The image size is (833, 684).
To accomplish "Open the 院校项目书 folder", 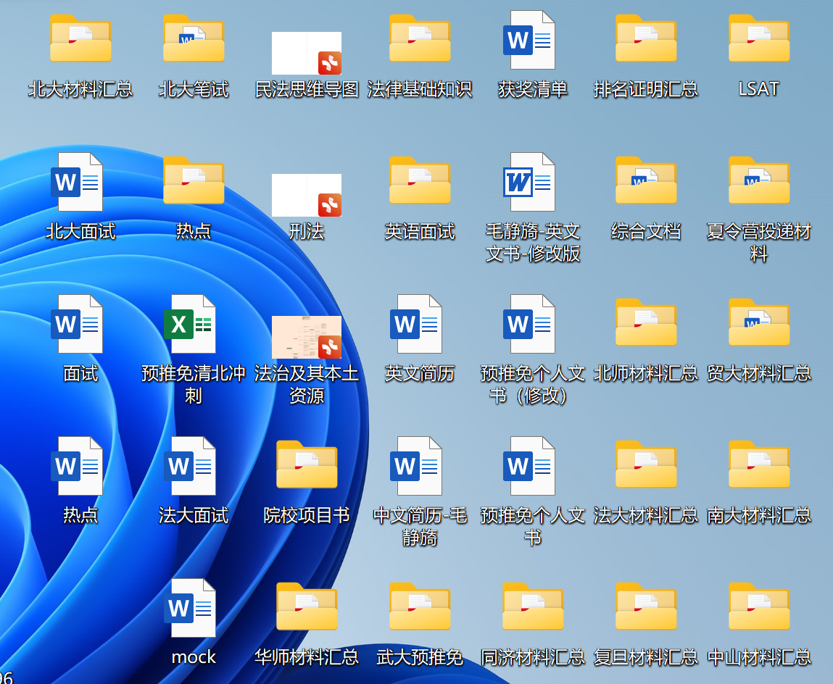I will [x=307, y=465].
